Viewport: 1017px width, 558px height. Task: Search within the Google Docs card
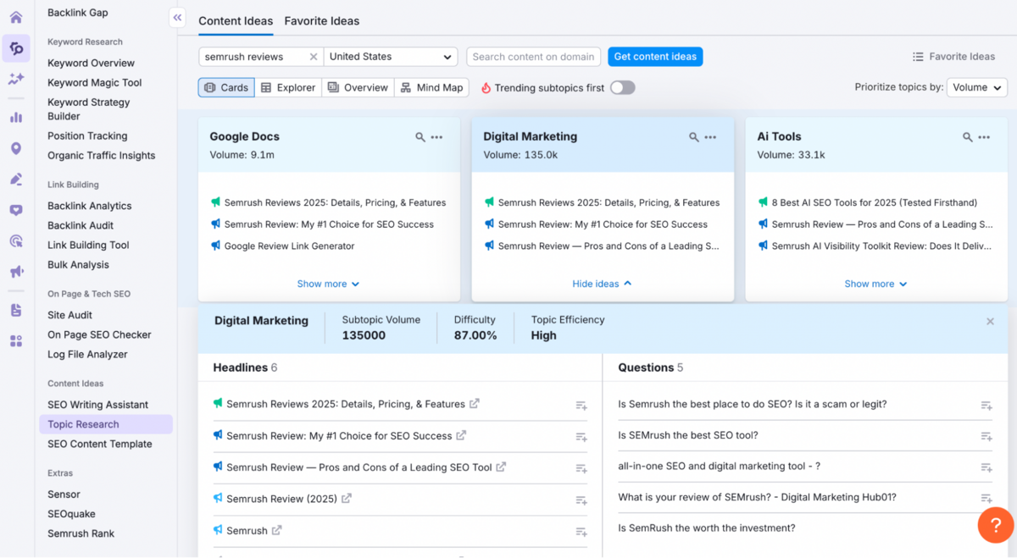tap(420, 137)
